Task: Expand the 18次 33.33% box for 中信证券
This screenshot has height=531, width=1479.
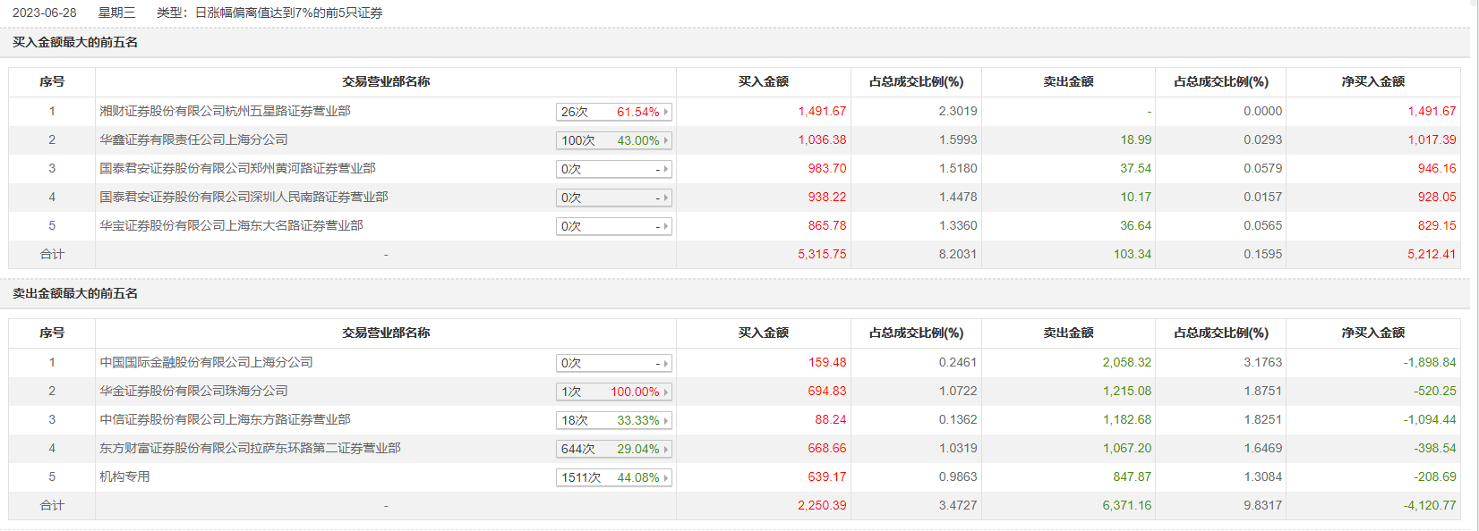Action: [x=613, y=420]
